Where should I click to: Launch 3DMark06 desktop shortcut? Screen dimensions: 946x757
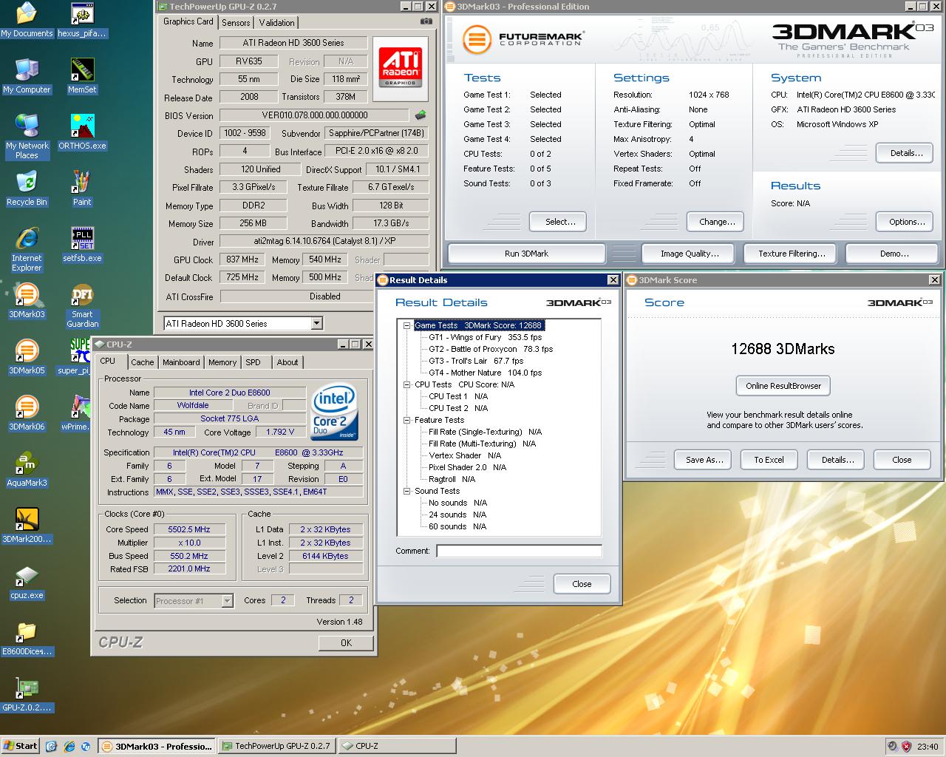point(27,414)
